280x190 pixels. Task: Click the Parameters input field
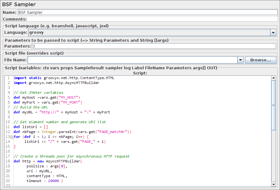point(154,46)
